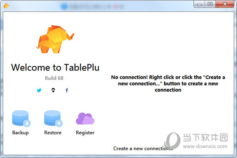Select the Register label
The height and width of the screenshot is (158, 237).
point(85,133)
